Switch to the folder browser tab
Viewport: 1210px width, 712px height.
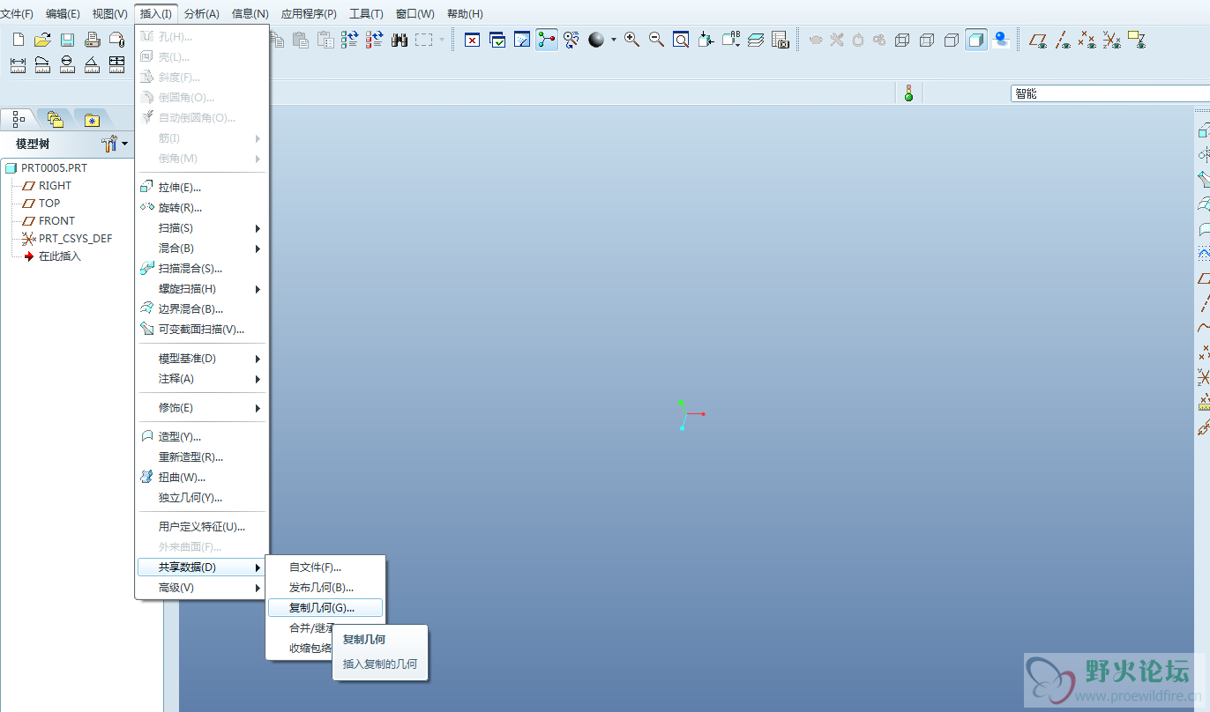pyautogui.click(x=56, y=119)
